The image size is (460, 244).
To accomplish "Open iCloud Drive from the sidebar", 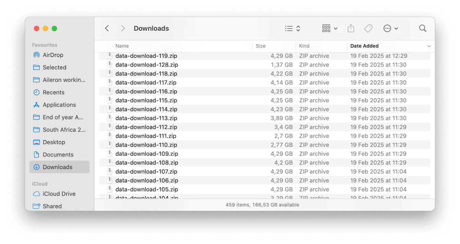I will click(x=57, y=194).
